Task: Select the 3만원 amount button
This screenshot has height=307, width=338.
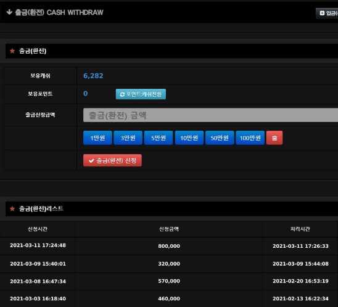Action: (x=128, y=137)
